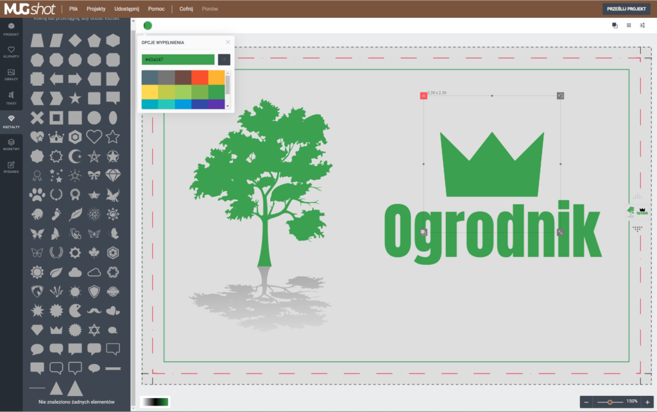Click the green fill color circle
The image size is (657, 412).
click(x=148, y=26)
